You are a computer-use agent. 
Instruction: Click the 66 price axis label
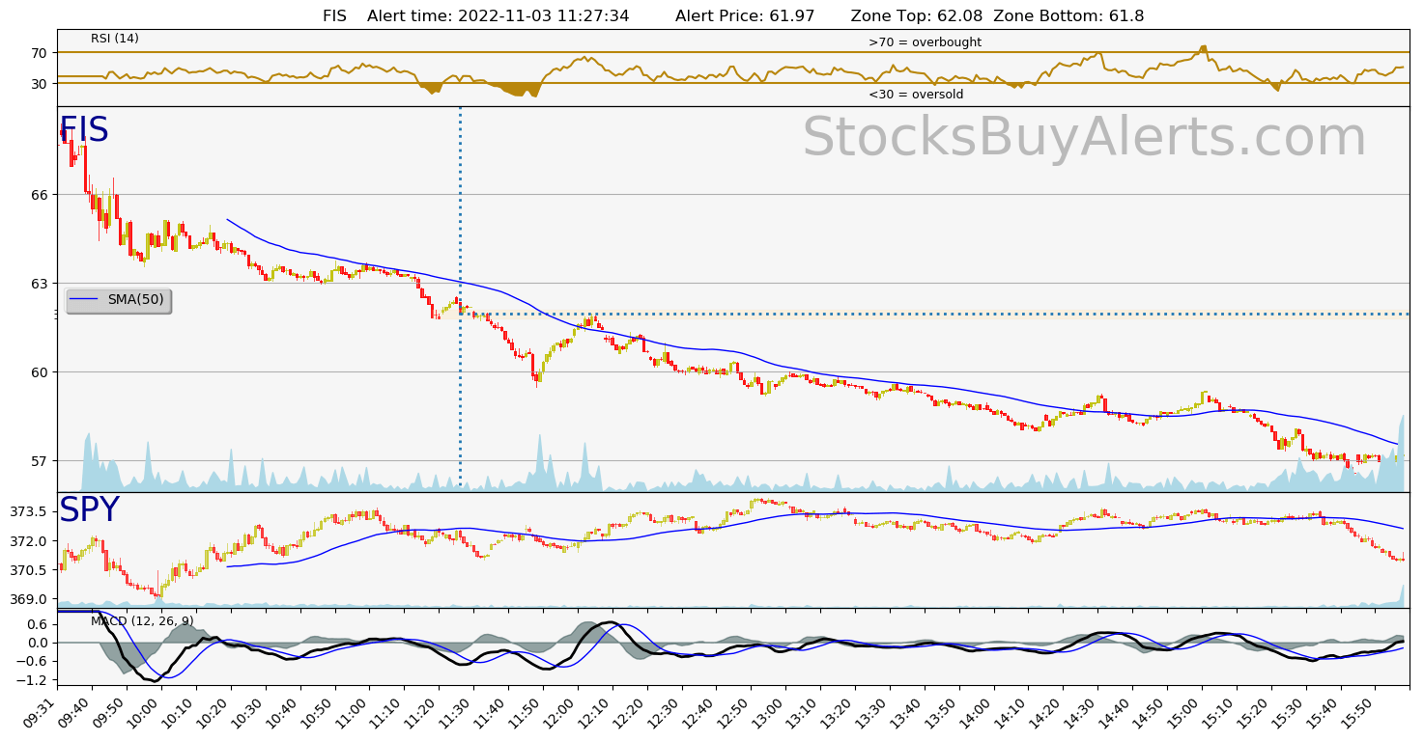tap(40, 195)
